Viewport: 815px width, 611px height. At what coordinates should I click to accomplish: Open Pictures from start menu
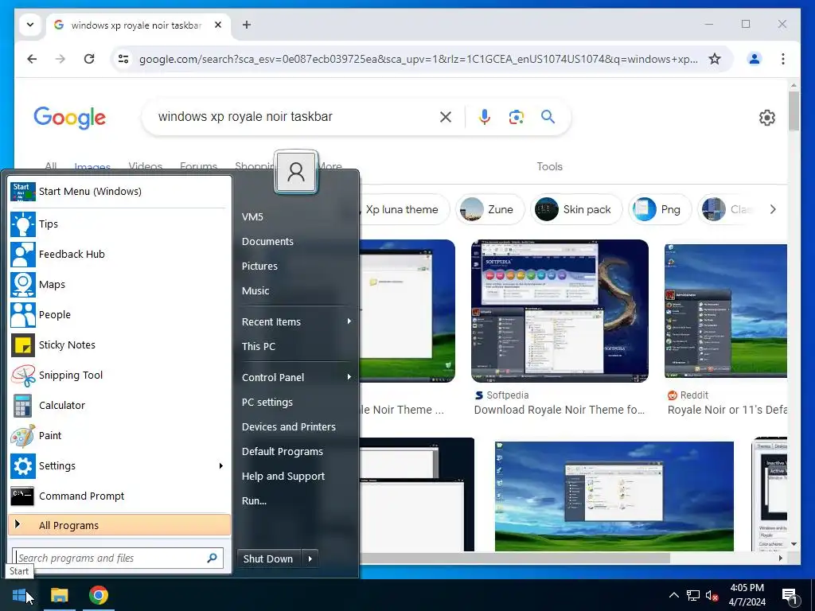[259, 266]
